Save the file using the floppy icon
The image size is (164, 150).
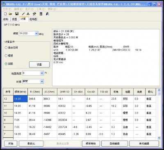tap(17, 14)
